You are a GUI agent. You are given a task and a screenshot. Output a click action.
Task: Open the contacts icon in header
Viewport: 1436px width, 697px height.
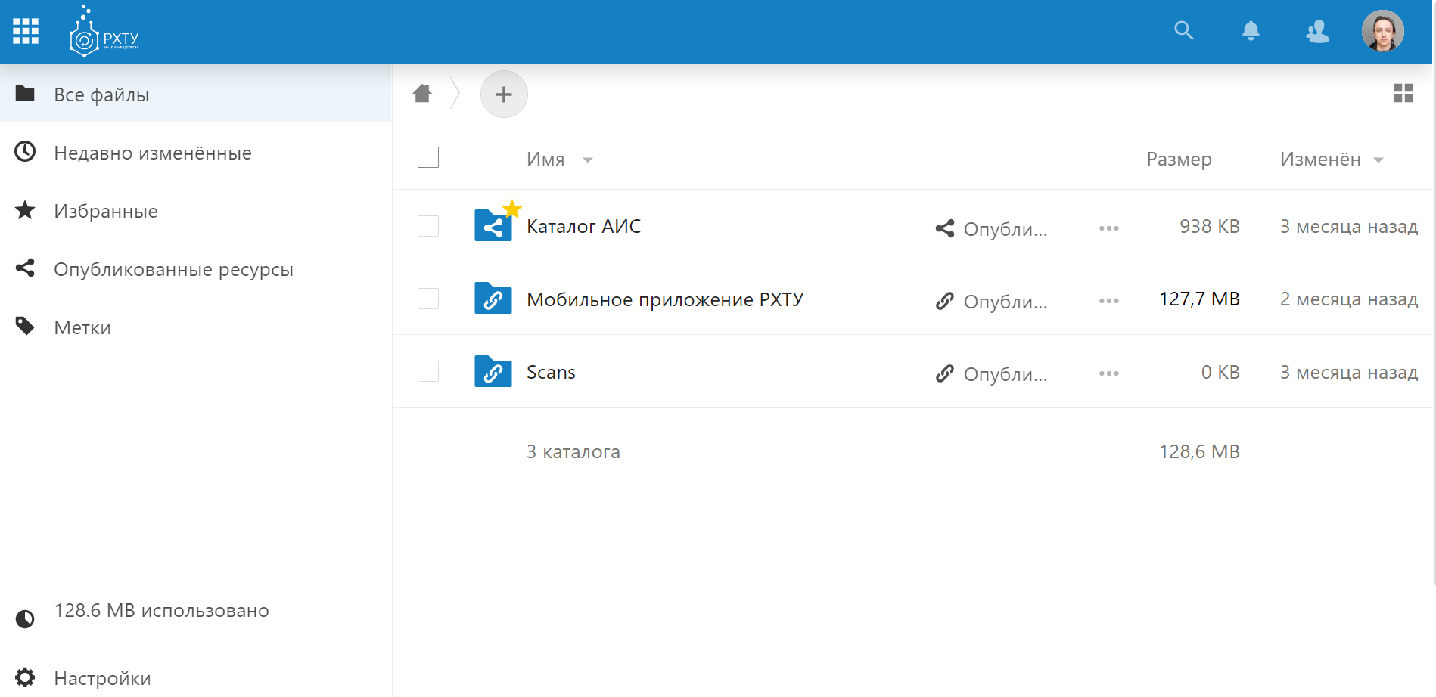tap(1317, 31)
